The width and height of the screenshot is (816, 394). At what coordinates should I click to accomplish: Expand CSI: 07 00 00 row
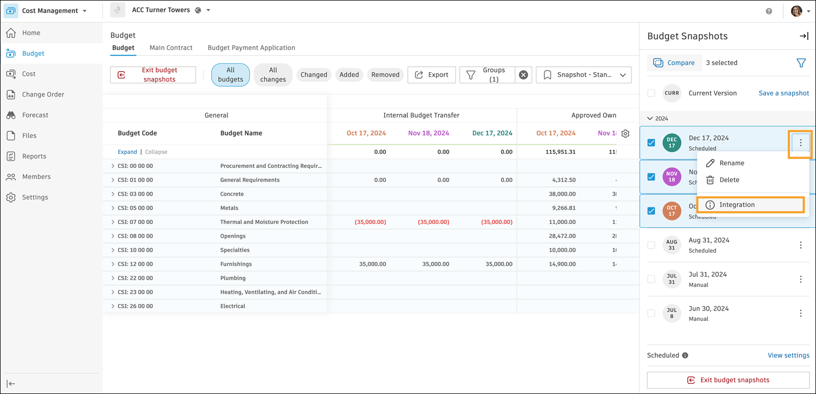(x=113, y=222)
